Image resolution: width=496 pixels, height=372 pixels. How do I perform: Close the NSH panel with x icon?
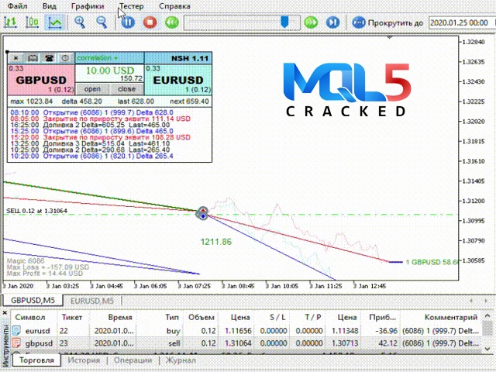(15, 58)
